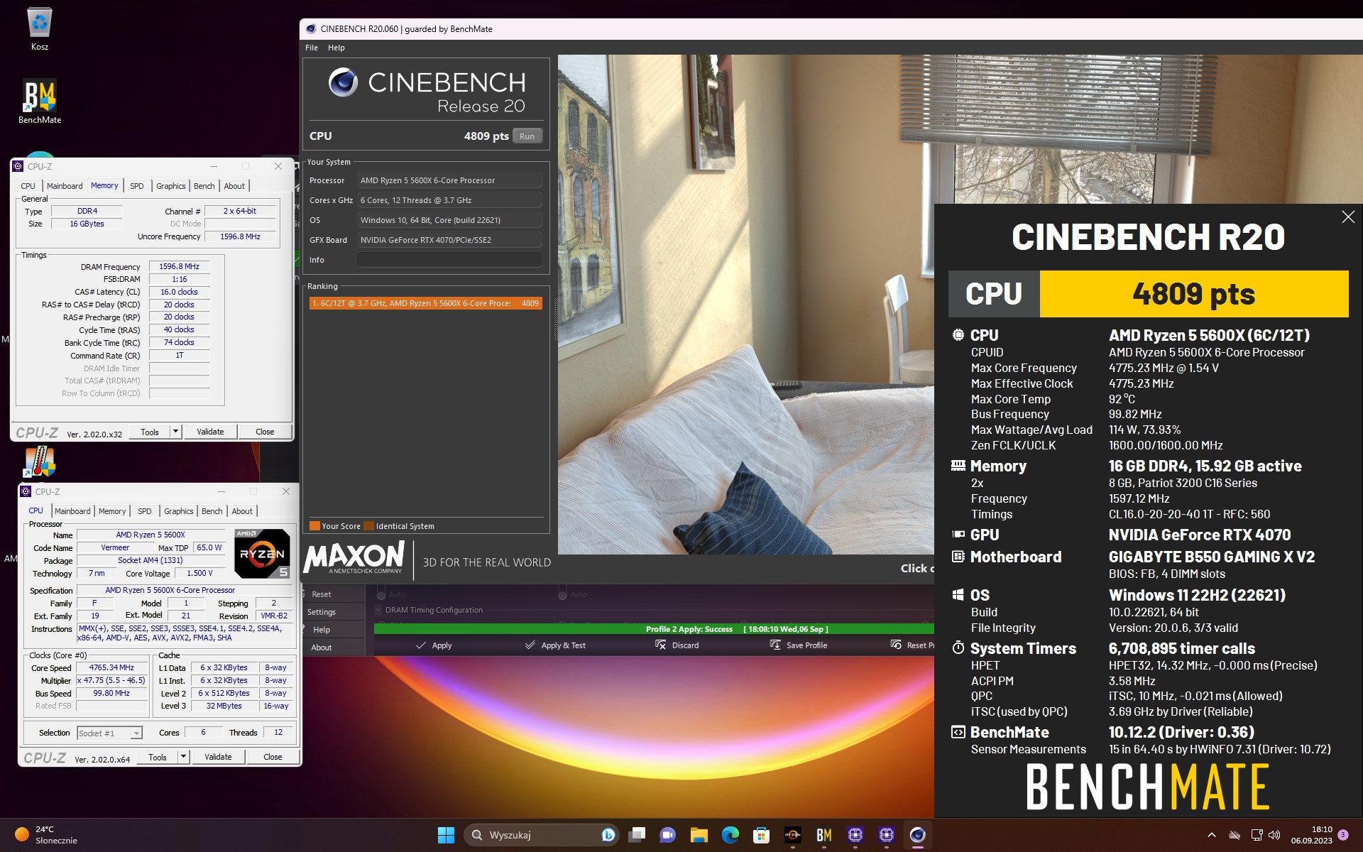Open the Tools dropdown arrow in CPU-Z CPU window
The image size is (1363, 852).
coord(183,757)
